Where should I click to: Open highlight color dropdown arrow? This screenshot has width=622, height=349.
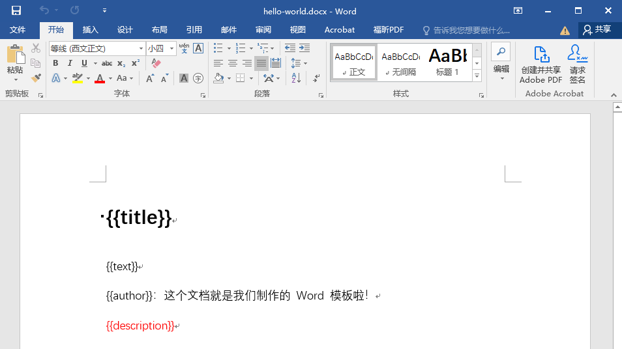pyautogui.click(x=88, y=78)
